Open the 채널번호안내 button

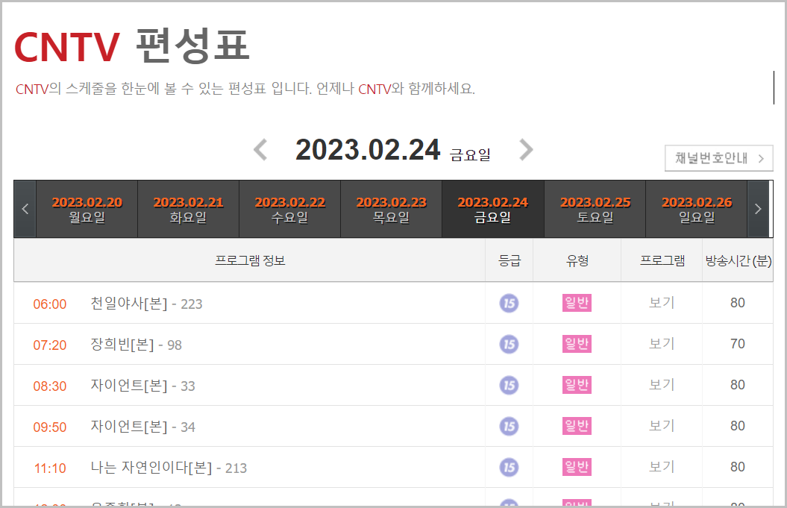click(x=718, y=158)
